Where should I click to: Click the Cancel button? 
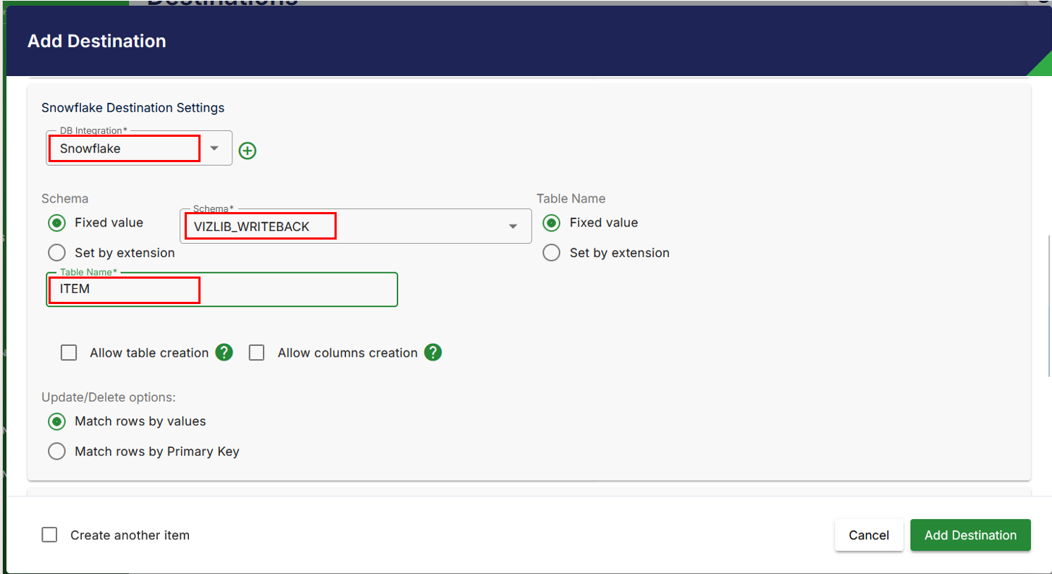(x=869, y=535)
